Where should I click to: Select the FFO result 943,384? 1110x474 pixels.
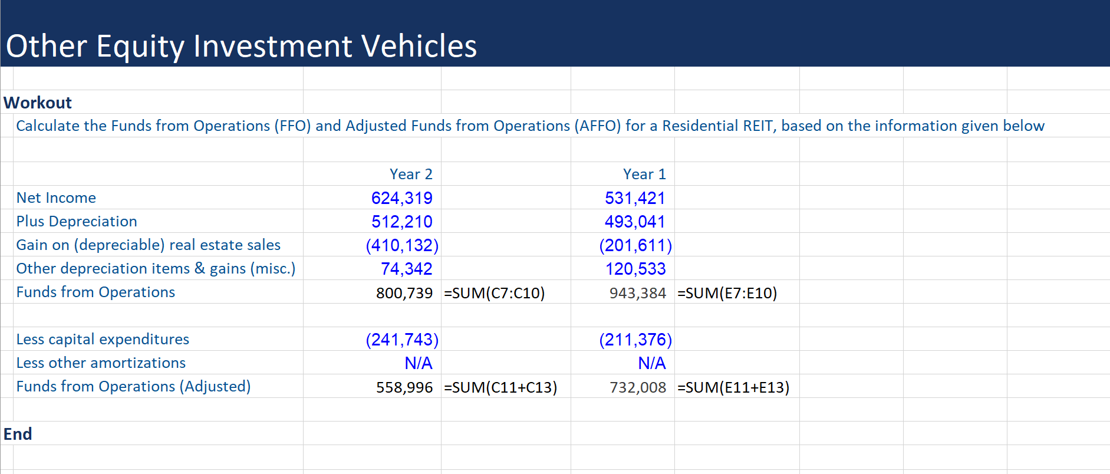point(638,293)
